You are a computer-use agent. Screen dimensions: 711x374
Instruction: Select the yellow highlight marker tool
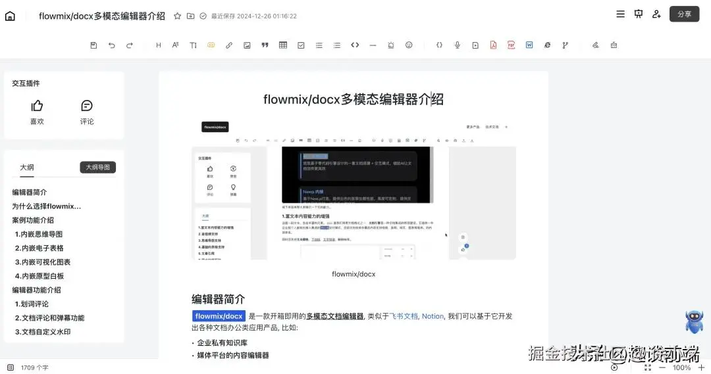211,45
